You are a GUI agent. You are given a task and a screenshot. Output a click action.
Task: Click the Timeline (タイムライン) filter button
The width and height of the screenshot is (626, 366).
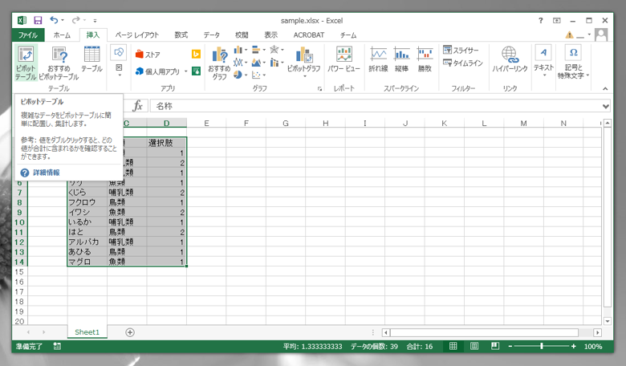click(463, 63)
